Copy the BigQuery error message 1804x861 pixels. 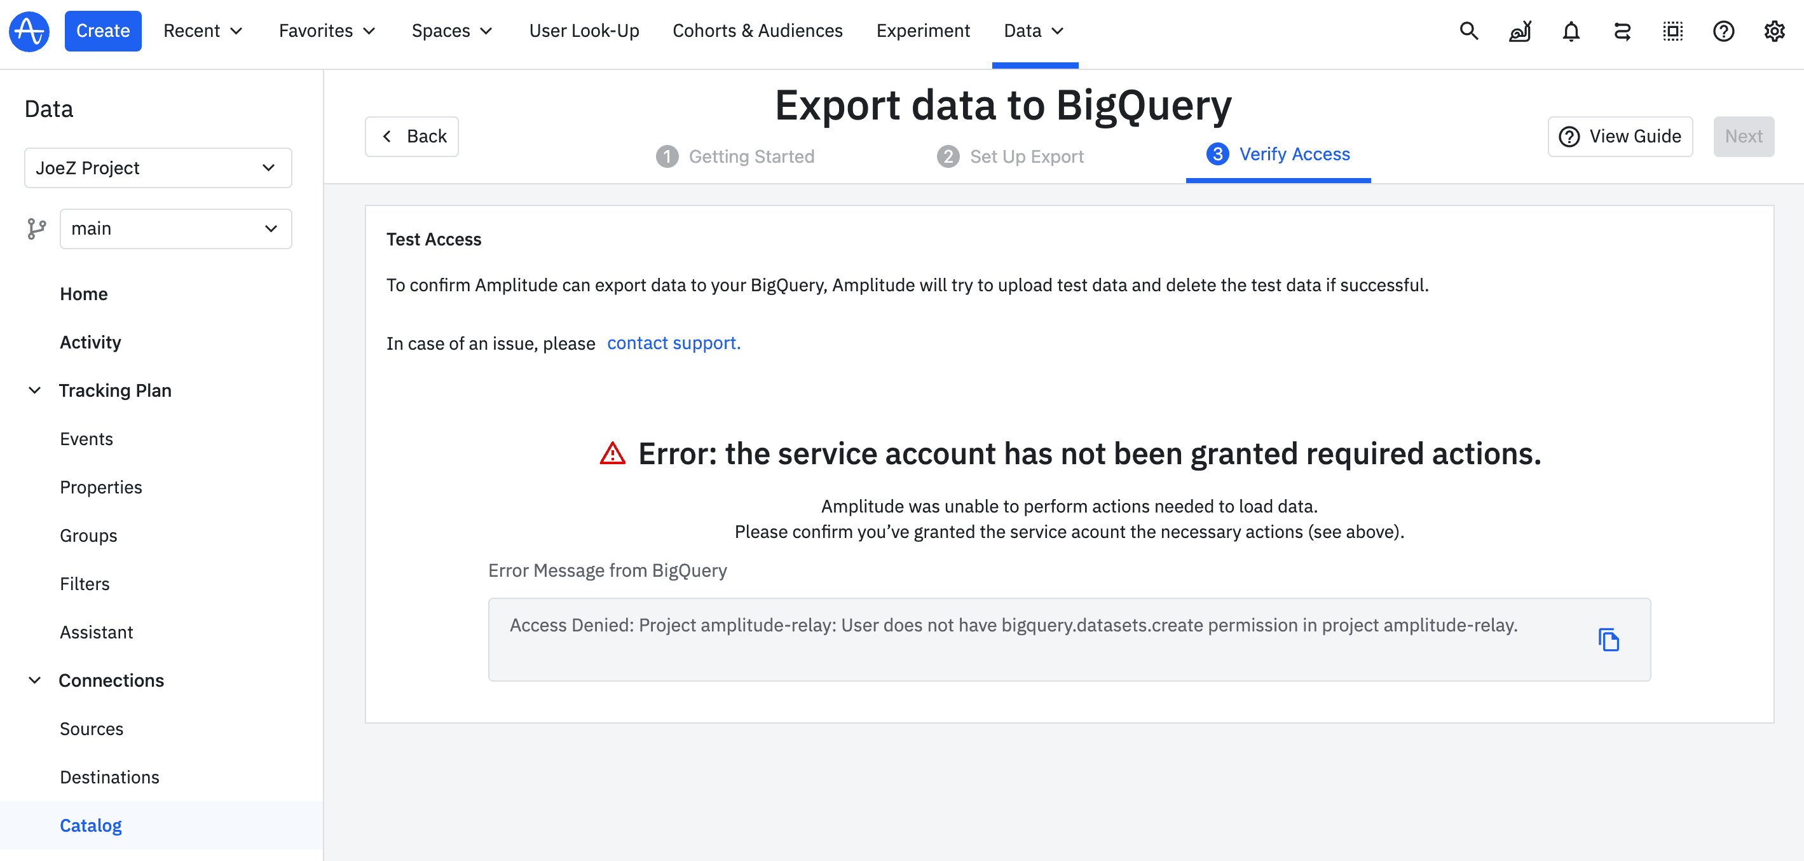coord(1609,640)
